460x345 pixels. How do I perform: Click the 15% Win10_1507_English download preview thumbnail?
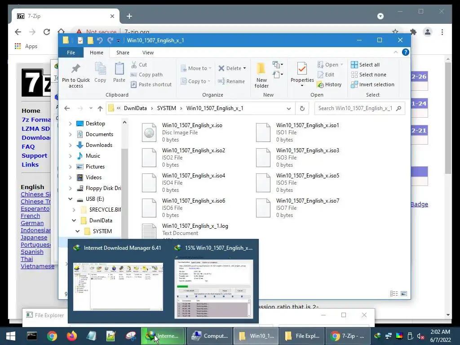pyautogui.click(x=214, y=289)
